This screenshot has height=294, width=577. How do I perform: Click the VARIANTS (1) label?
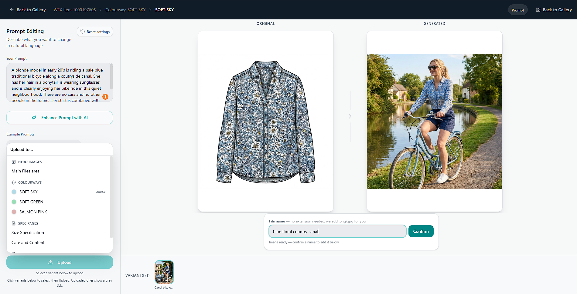138,275
